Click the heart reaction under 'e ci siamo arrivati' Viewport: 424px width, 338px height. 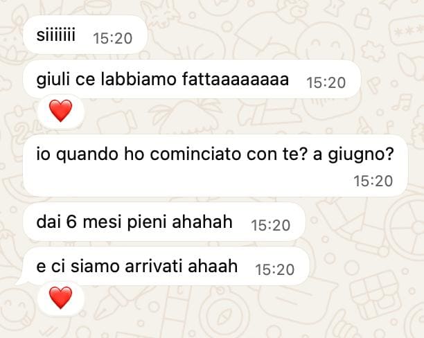[60, 298]
